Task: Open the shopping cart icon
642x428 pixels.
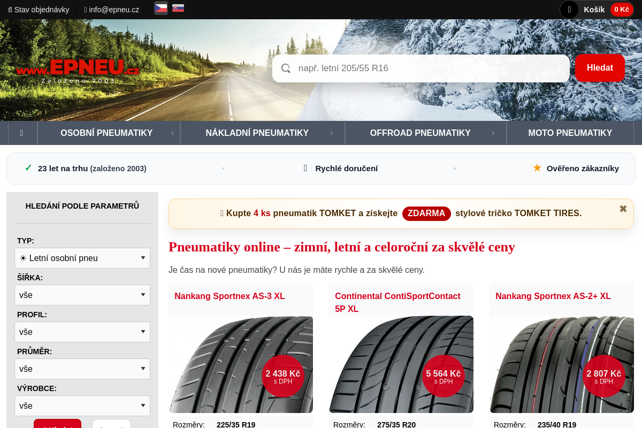Action: [x=569, y=10]
